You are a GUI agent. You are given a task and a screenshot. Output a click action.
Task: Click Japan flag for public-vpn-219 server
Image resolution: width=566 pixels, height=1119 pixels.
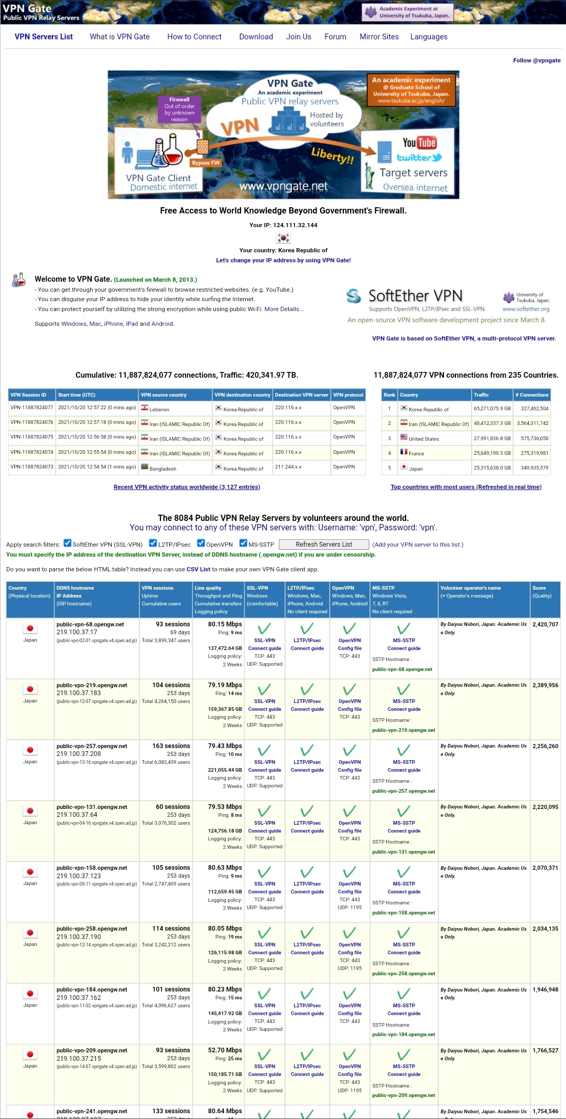[x=30, y=689]
